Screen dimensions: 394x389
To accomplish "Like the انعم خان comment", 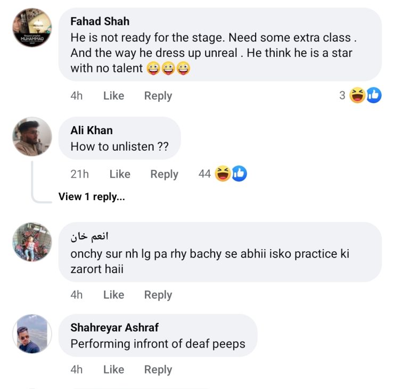I will pos(113,295).
